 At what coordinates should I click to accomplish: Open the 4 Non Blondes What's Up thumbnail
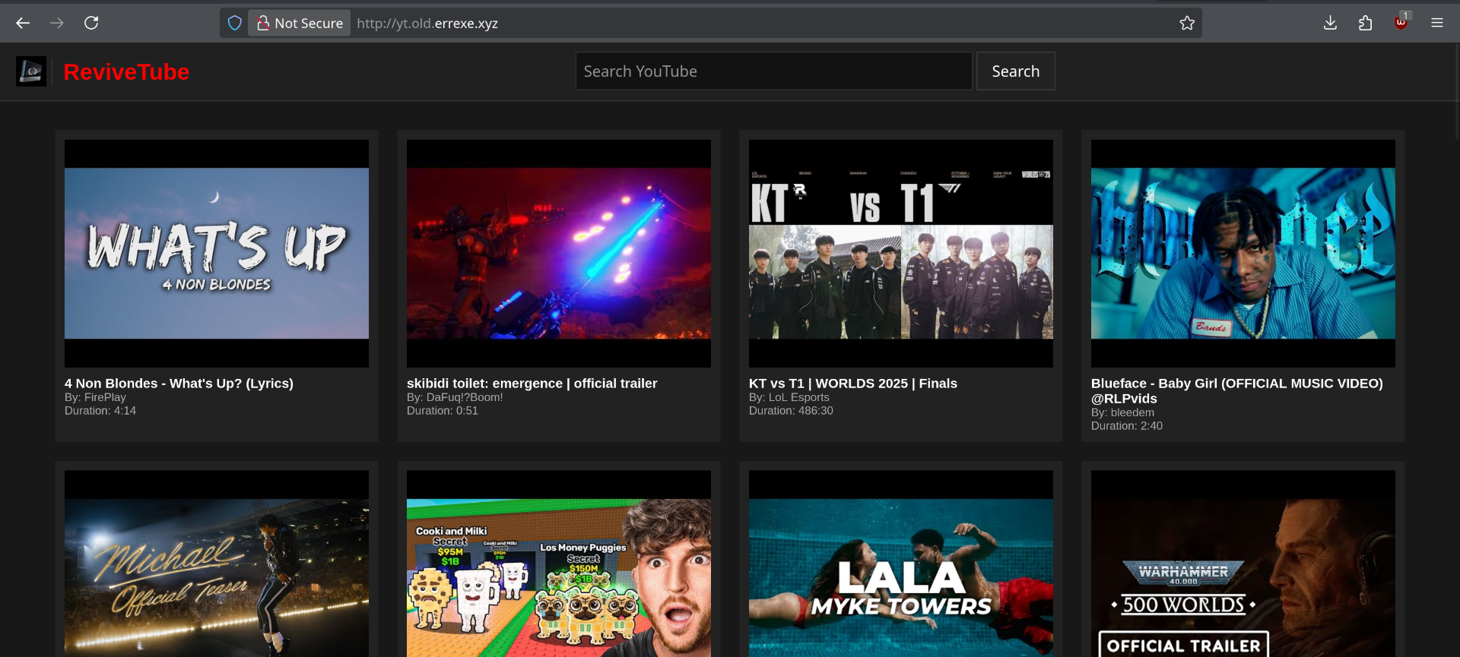[x=217, y=253]
